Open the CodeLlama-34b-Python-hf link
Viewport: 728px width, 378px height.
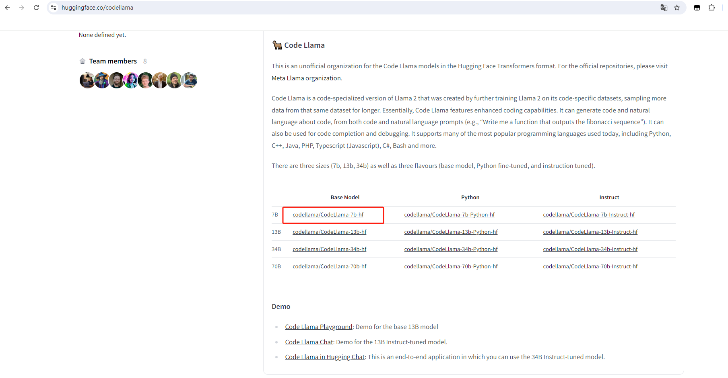(x=451, y=249)
